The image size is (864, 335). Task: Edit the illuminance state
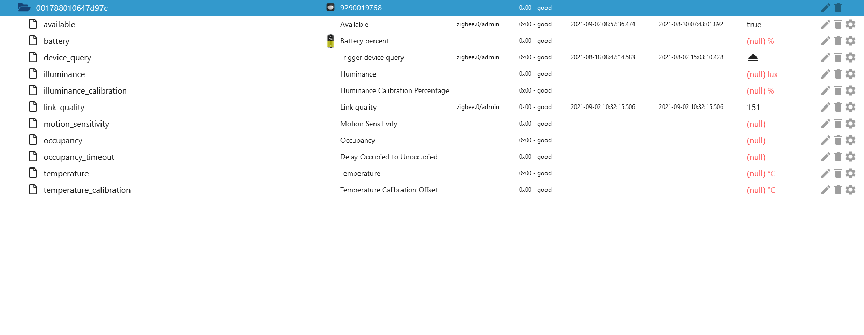[x=826, y=74]
